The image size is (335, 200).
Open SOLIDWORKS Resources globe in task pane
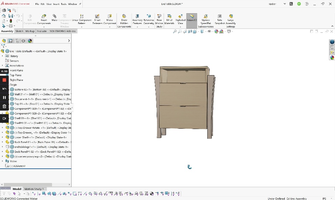coord(332,42)
